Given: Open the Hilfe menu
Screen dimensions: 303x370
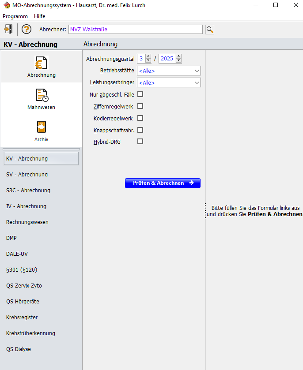Looking at the screenshot, I should [x=40, y=16].
